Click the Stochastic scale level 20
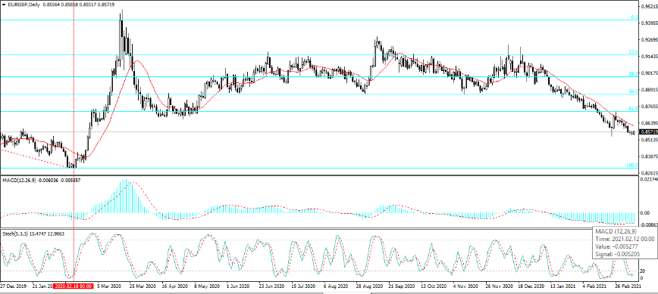Image resolution: width=658 pixels, height=294 pixels. (x=643, y=271)
